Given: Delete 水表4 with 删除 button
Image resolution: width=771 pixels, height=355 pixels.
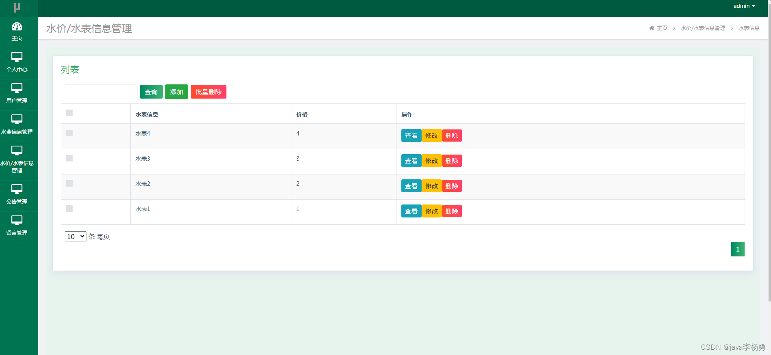Looking at the screenshot, I should (452, 136).
